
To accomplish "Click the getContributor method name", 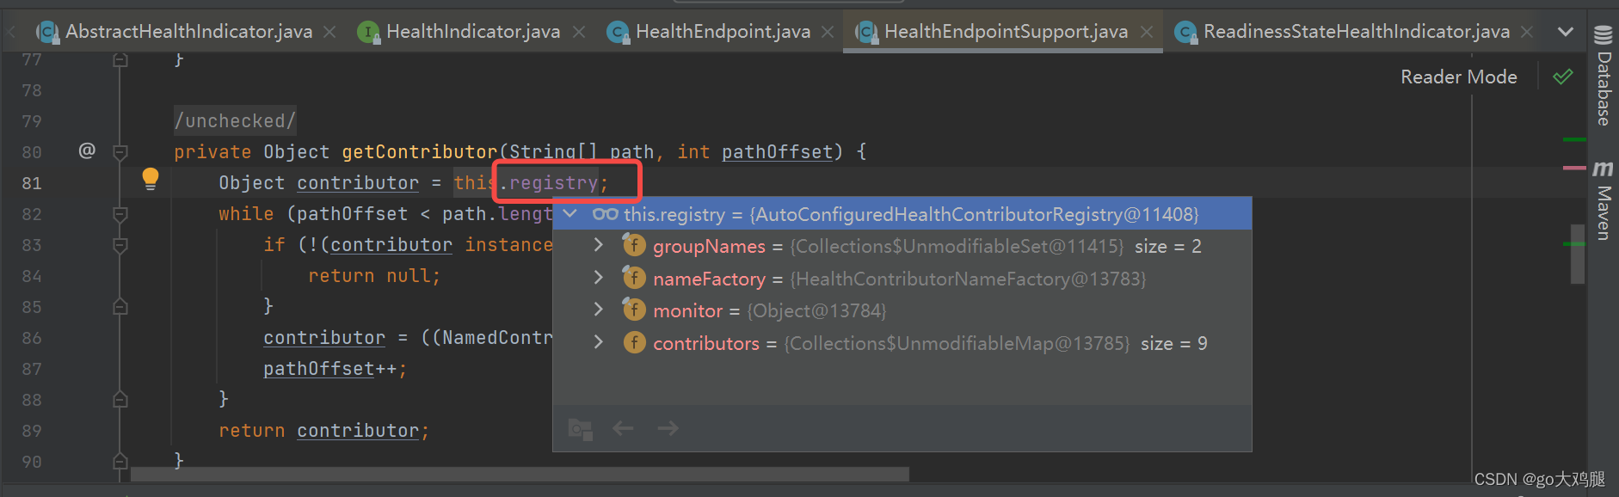I will [x=420, y=152].
